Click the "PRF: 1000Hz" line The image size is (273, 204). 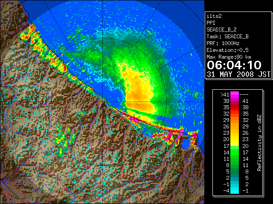pyautogui.click(x=223, y=43)
